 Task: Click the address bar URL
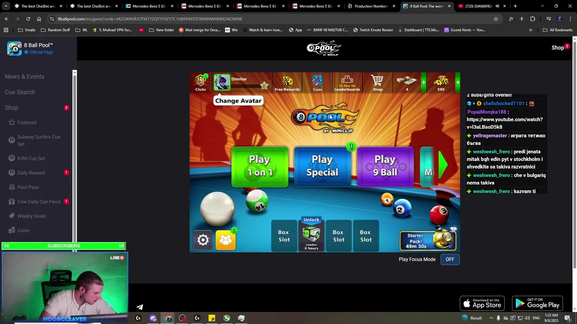pos(150,19)
